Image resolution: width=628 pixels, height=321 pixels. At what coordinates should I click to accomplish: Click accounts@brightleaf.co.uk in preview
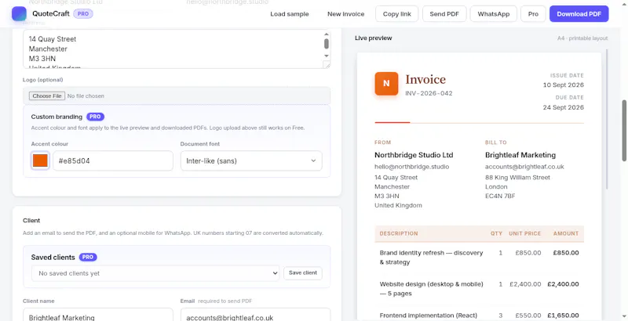tap(524, 167)
